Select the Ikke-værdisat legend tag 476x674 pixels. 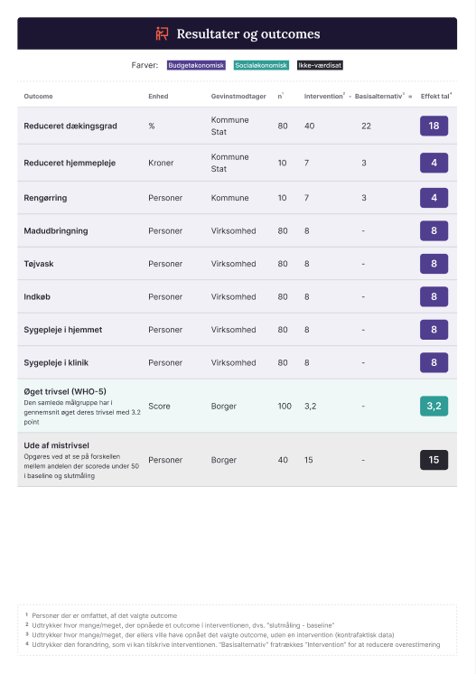tap(320, 65)
